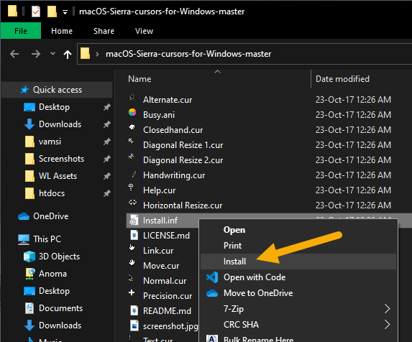Image resolution: width=412 pixels, height=342 pixels.
Task: Expand the 7-Zip submenu arrow
Action: click(x=387, y=309)
